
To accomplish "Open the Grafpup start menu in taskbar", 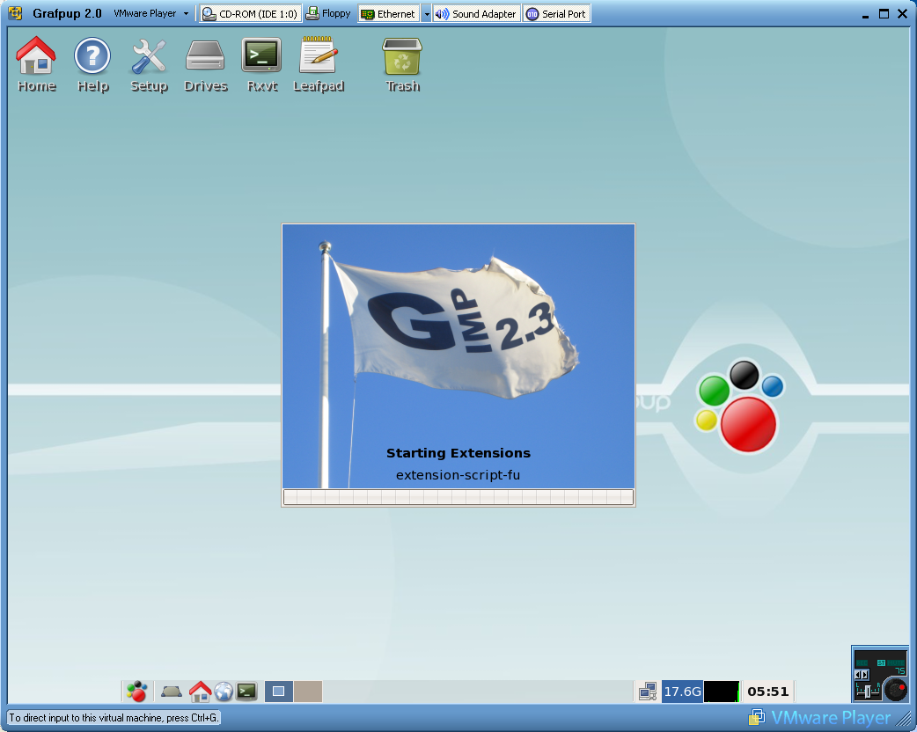I will 137,691.
